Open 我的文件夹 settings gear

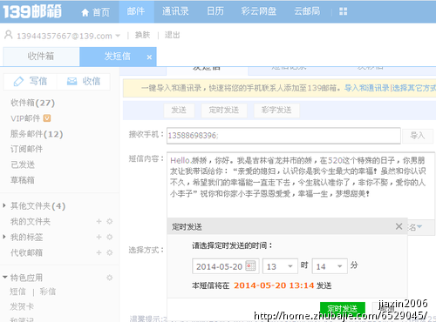[x=110, y=221]
